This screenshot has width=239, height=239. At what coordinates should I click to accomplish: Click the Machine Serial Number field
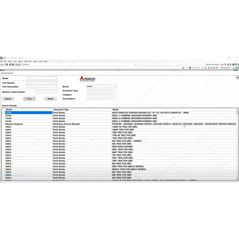[x=45, y=92]
